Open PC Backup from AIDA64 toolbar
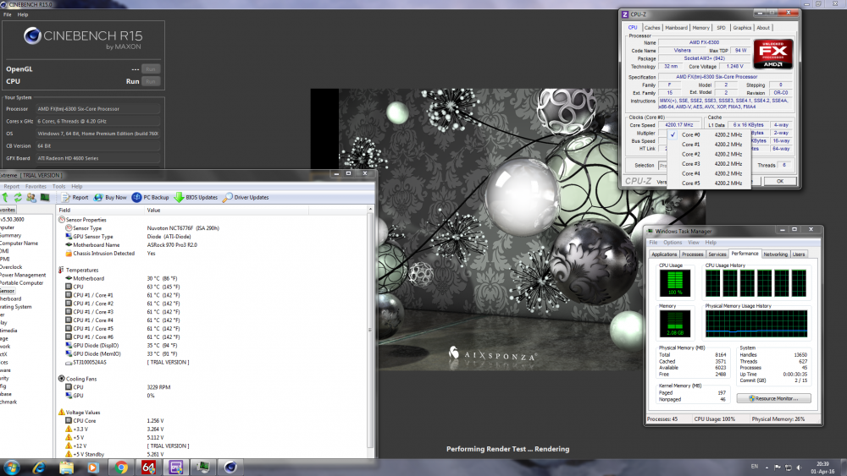This screenshot has width=847, height=476. pos(150,197)
